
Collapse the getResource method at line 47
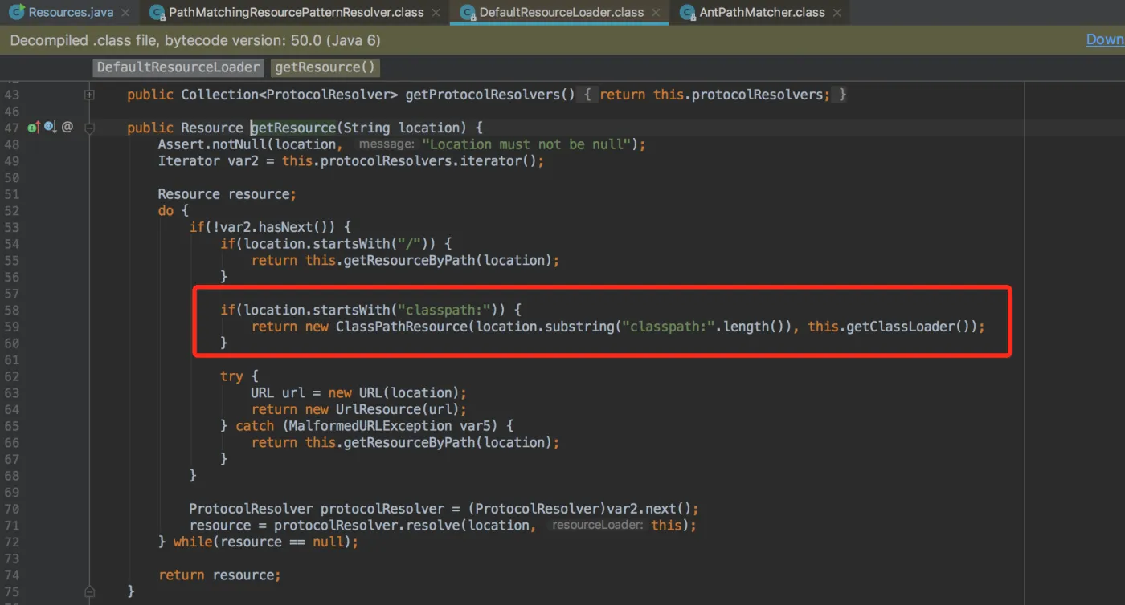[x=90, y=128]
